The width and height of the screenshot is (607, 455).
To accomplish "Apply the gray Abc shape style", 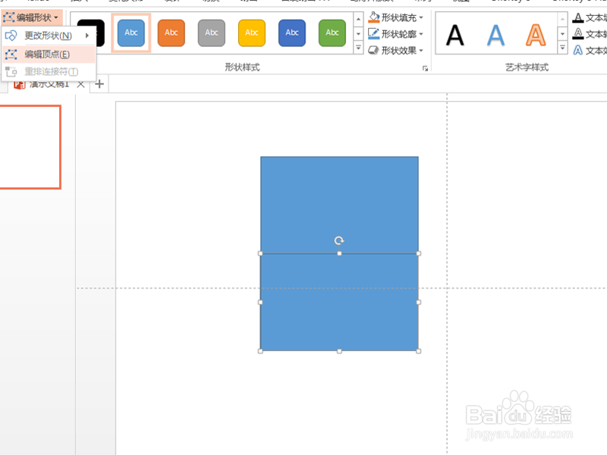I will tap(212, 33).
